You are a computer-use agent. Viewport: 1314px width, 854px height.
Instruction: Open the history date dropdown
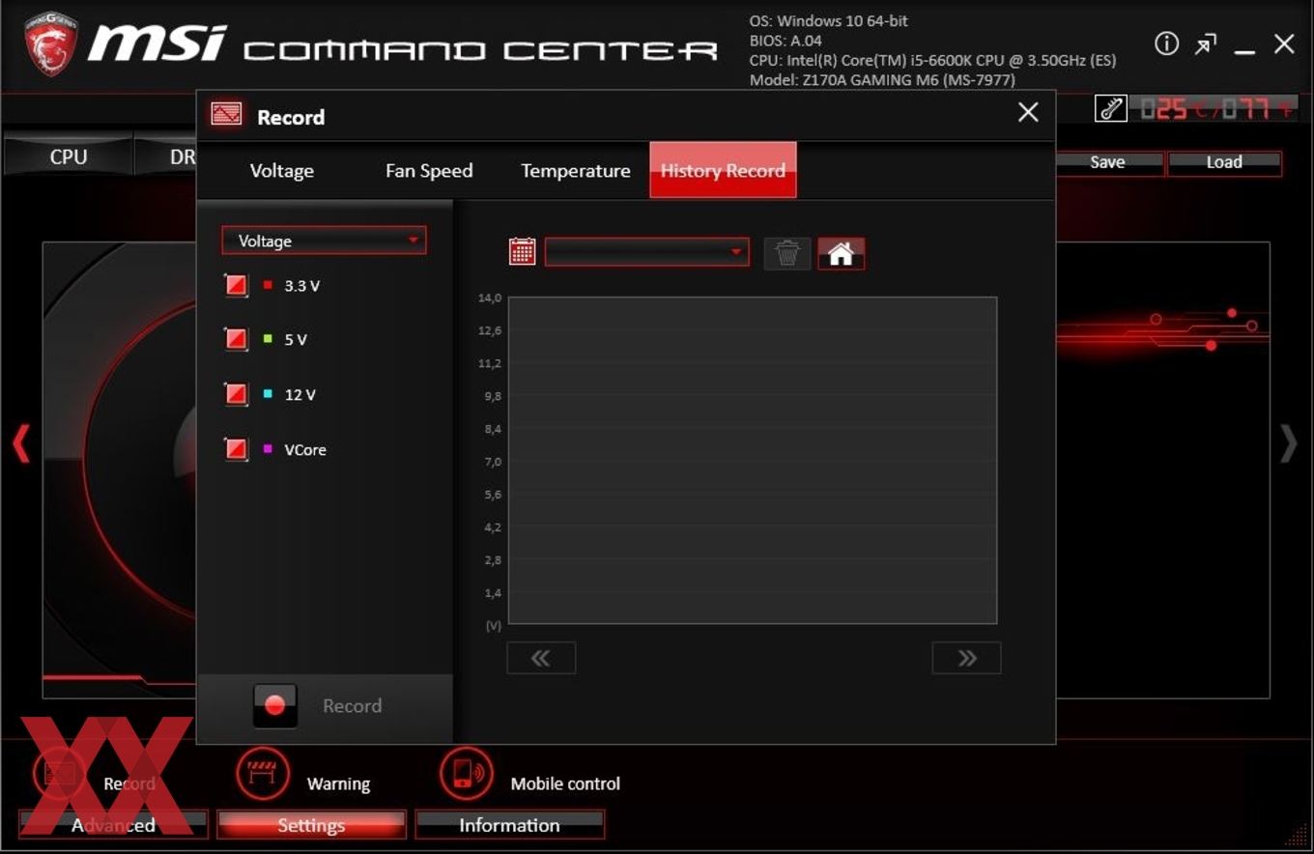(646, 252)
